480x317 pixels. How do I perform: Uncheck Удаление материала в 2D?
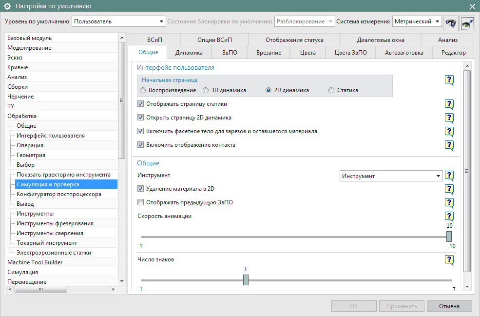coord(141,189)
